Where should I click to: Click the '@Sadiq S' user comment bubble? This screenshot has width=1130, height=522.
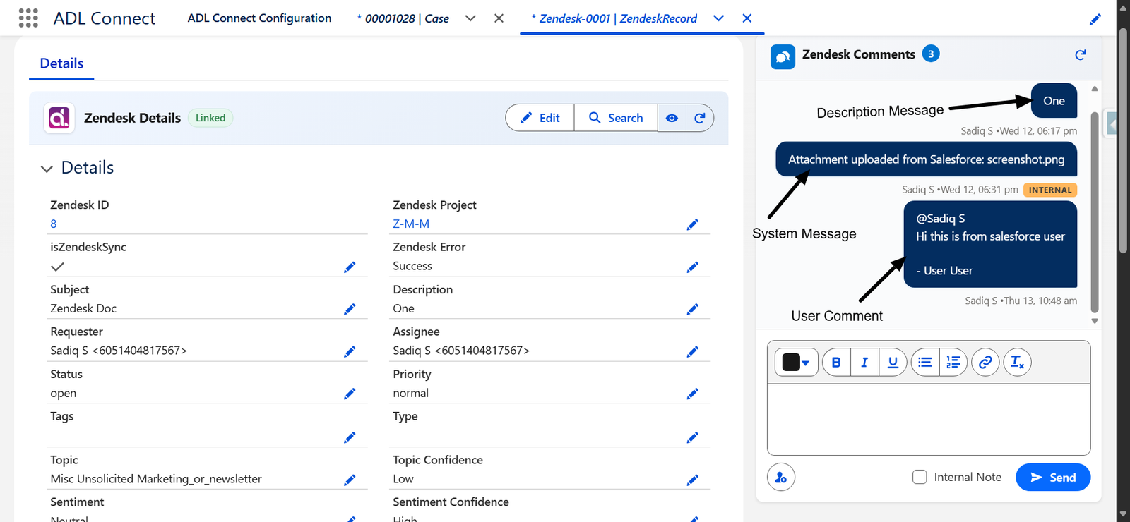coord(990,244)
